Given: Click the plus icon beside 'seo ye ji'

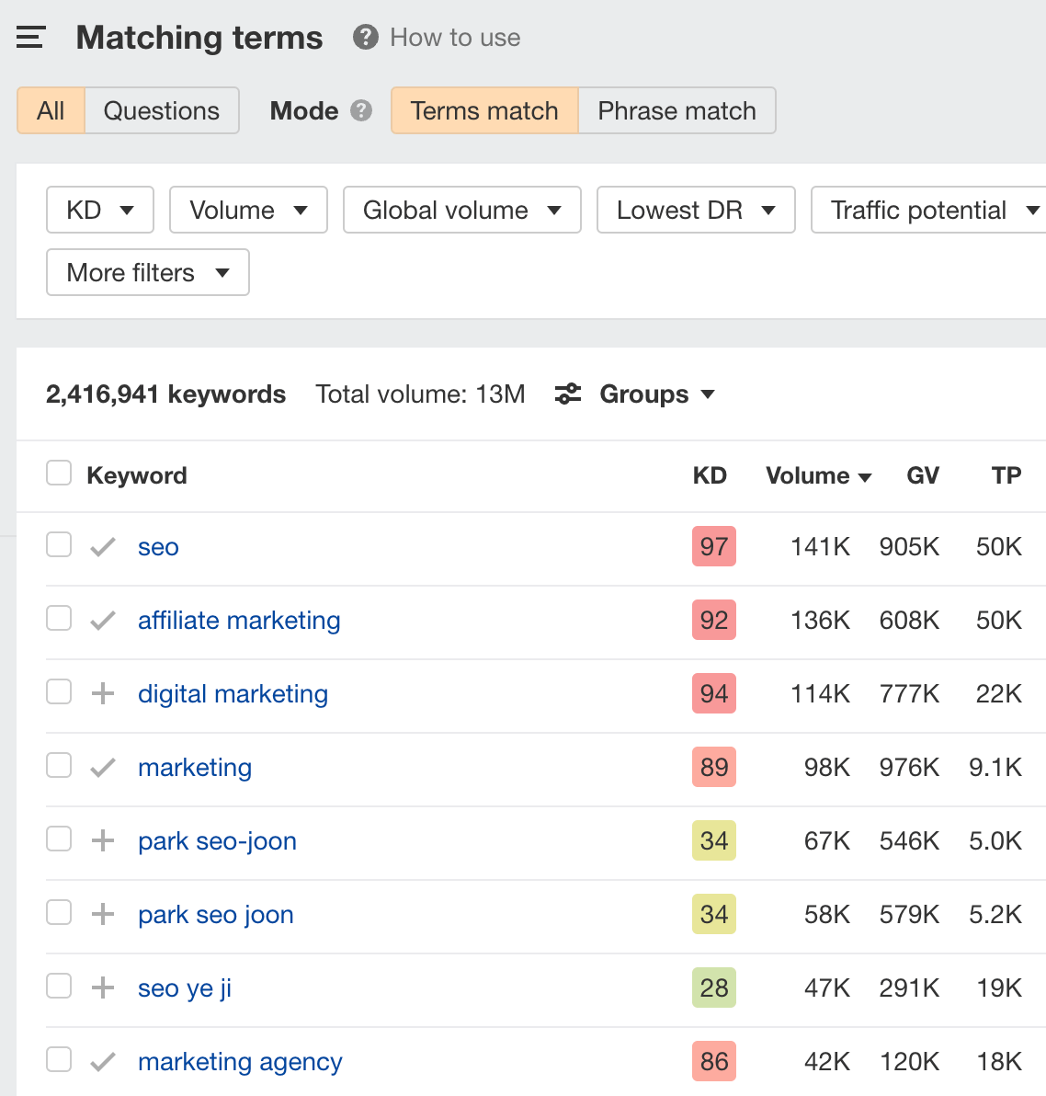Looking at the screenshot, I should (103, 986).
